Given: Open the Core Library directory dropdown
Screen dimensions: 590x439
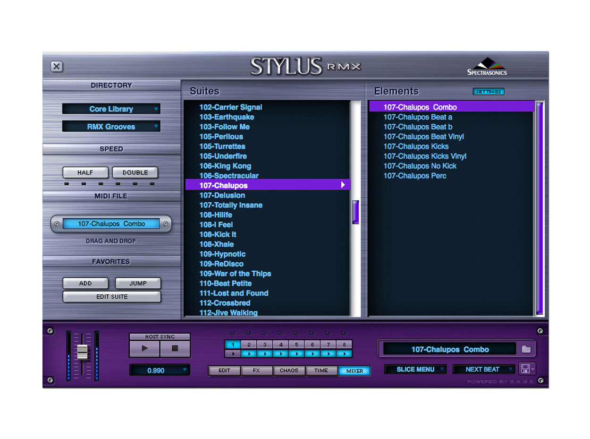Looking at the screenshot, I should point(111,109).
